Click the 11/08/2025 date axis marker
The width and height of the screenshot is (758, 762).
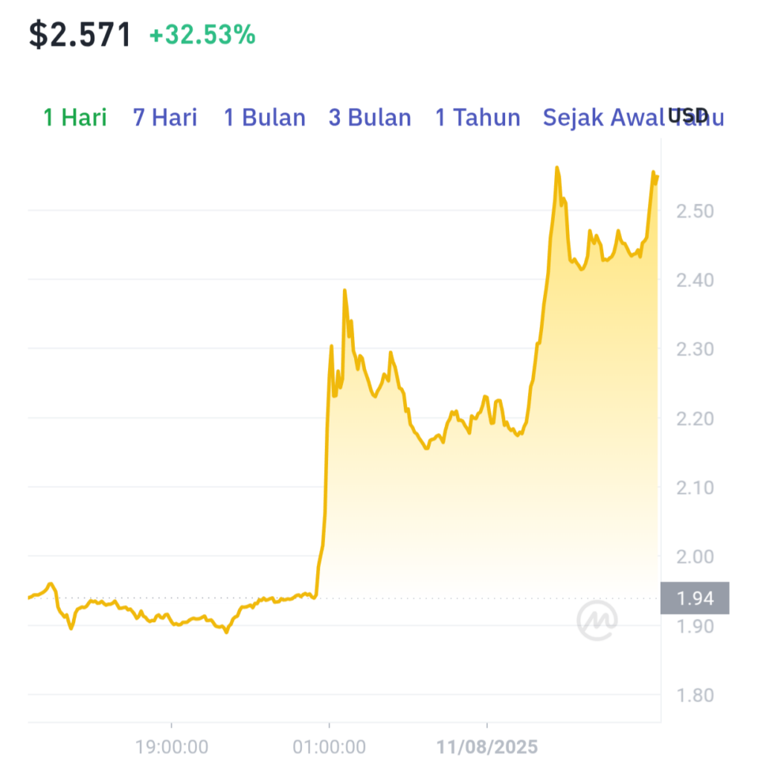click(487, 747)
